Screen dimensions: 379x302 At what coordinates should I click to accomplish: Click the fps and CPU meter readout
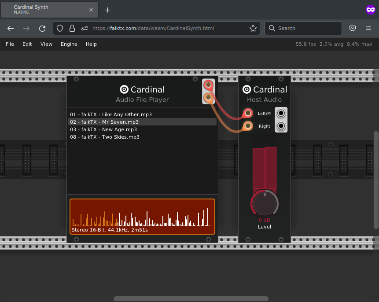(334, 44)
